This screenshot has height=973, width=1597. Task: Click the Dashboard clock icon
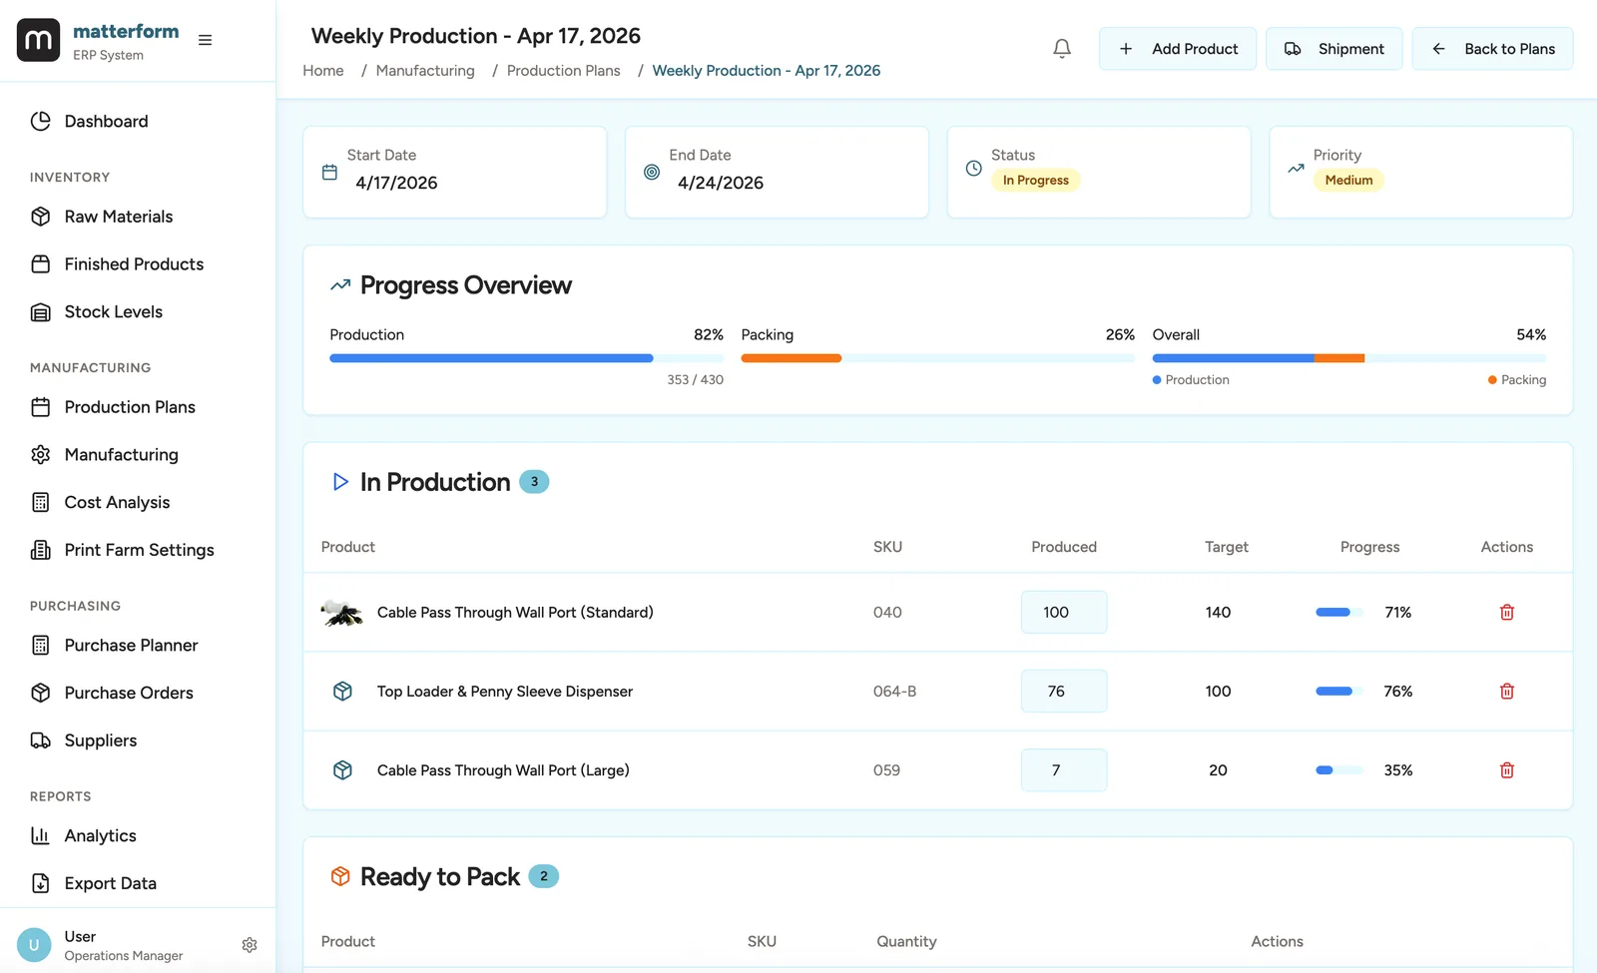pyautogui.click(x=41, y=121)
